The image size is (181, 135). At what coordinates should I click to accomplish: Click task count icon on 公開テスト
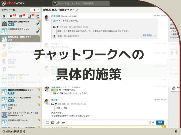coord(9,108)
